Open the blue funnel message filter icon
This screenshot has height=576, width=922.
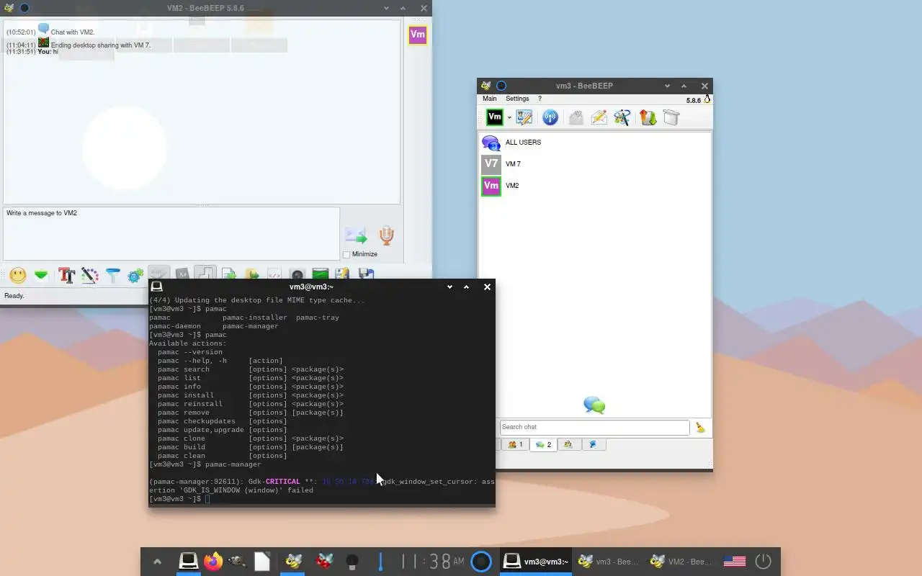[113, 275]
